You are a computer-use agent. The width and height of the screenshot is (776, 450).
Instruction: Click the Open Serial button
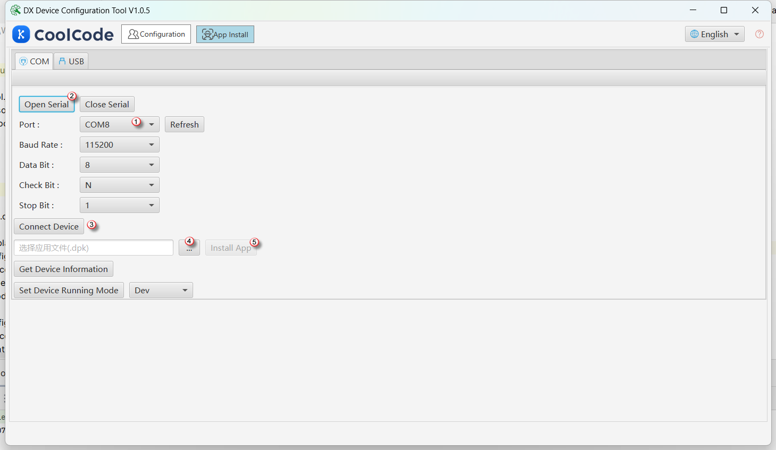coord(46,104)
